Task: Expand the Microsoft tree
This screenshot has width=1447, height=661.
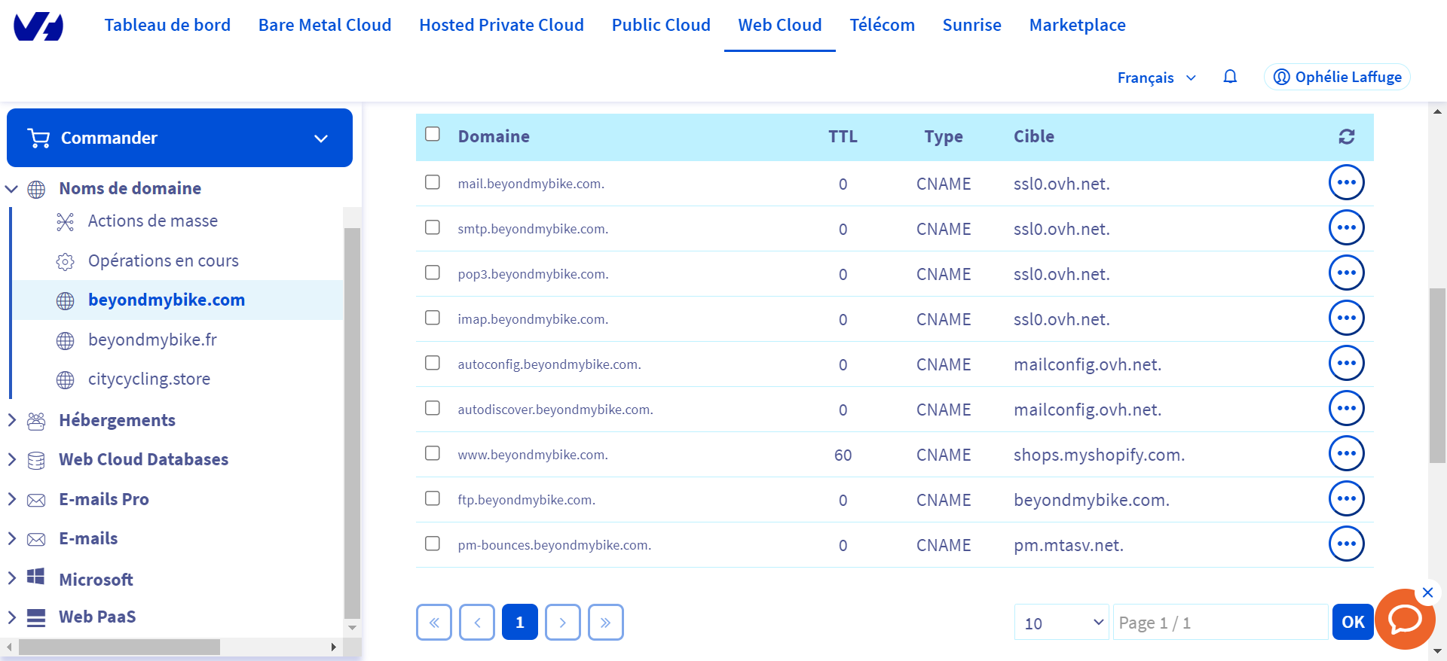Action: click(x=11, y=578)
